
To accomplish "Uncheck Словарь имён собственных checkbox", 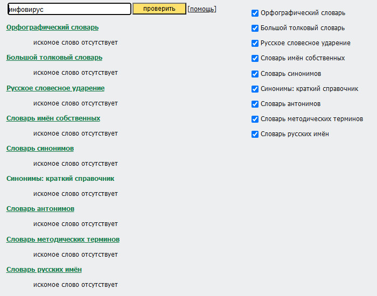I will coord(255,58).
